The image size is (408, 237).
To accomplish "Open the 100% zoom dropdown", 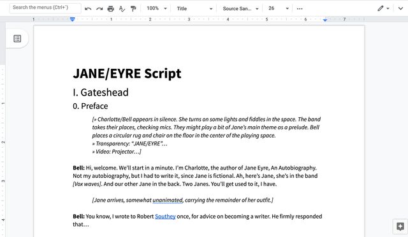I will click(156, 8).
